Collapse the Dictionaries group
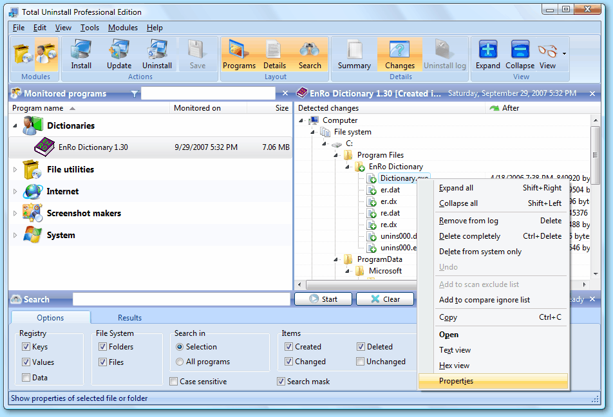Screen dimensions: 613x417 pos(15,126)
